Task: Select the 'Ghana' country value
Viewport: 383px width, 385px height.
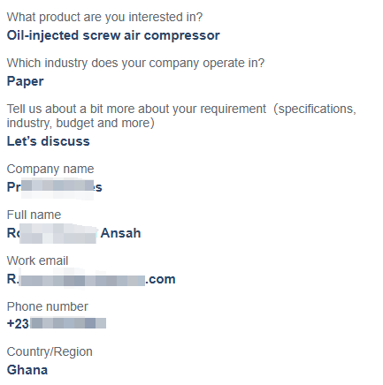Action: coord(27,370)
